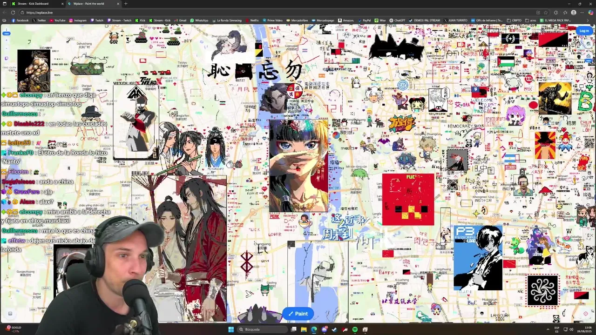Open the Stream - Twitch bookmark

pos(119,20)
